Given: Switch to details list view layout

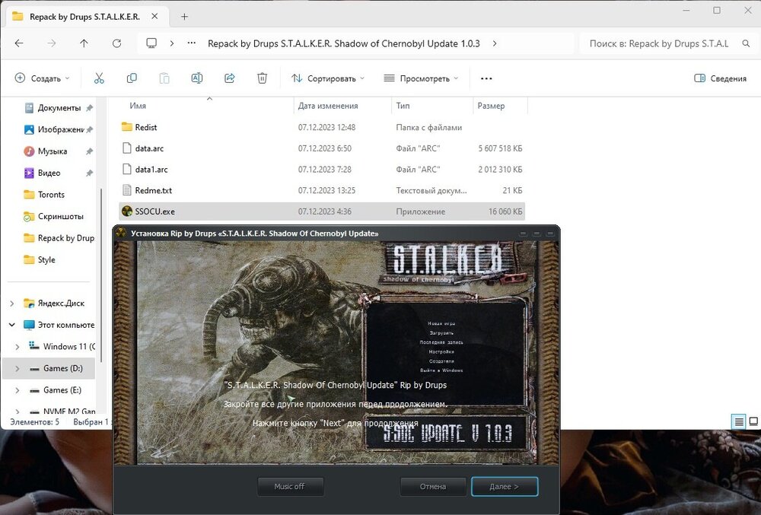Looking at the screenshot, I should 738,421.
